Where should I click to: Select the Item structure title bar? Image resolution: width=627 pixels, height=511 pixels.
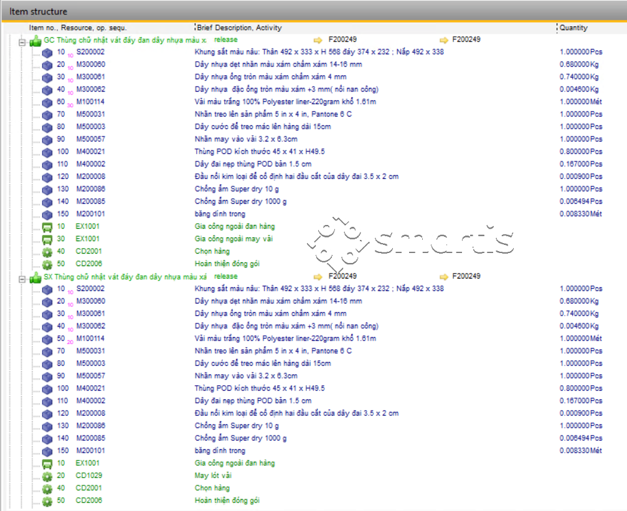pos(314,11)
